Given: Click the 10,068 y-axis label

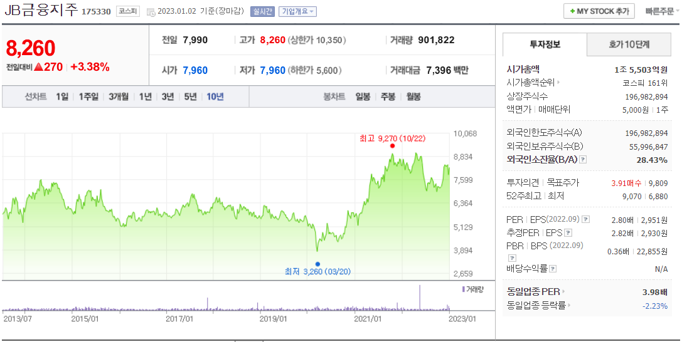Looking at the screenshot, I should 465,133.
